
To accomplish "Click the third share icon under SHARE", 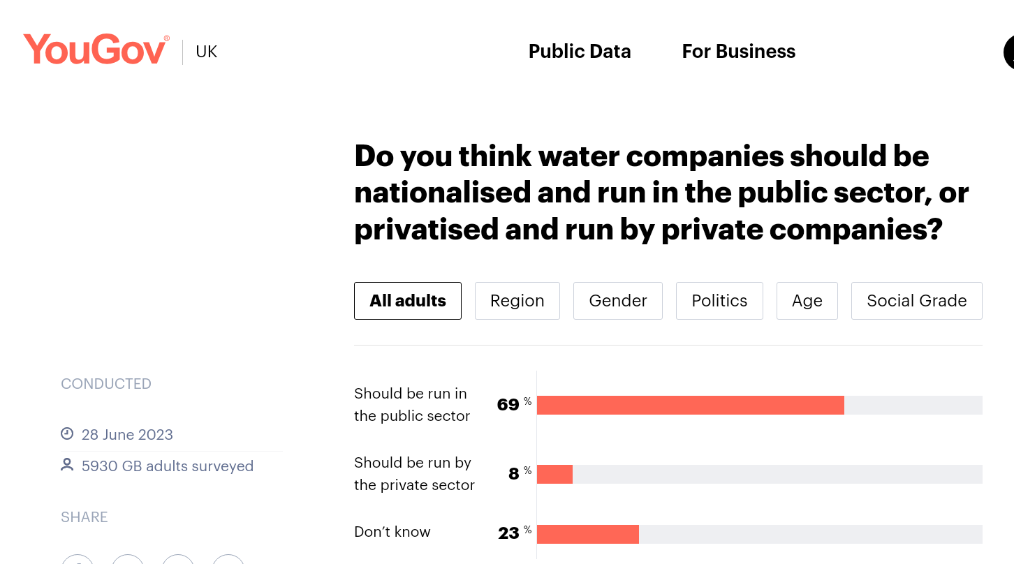I will [x=178, y=560].
